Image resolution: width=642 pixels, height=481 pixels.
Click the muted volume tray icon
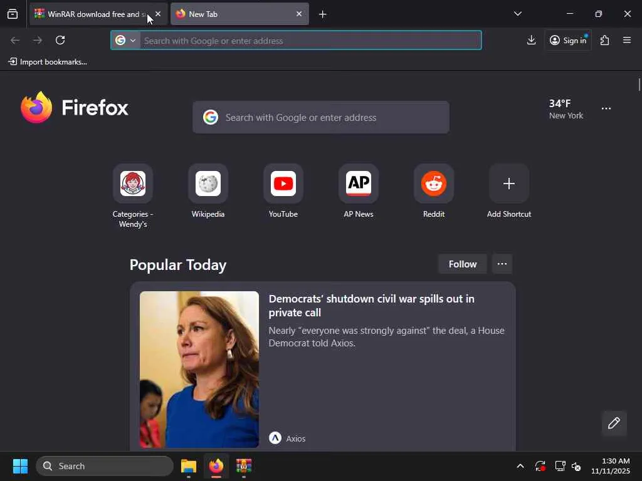tap(576, 466)
